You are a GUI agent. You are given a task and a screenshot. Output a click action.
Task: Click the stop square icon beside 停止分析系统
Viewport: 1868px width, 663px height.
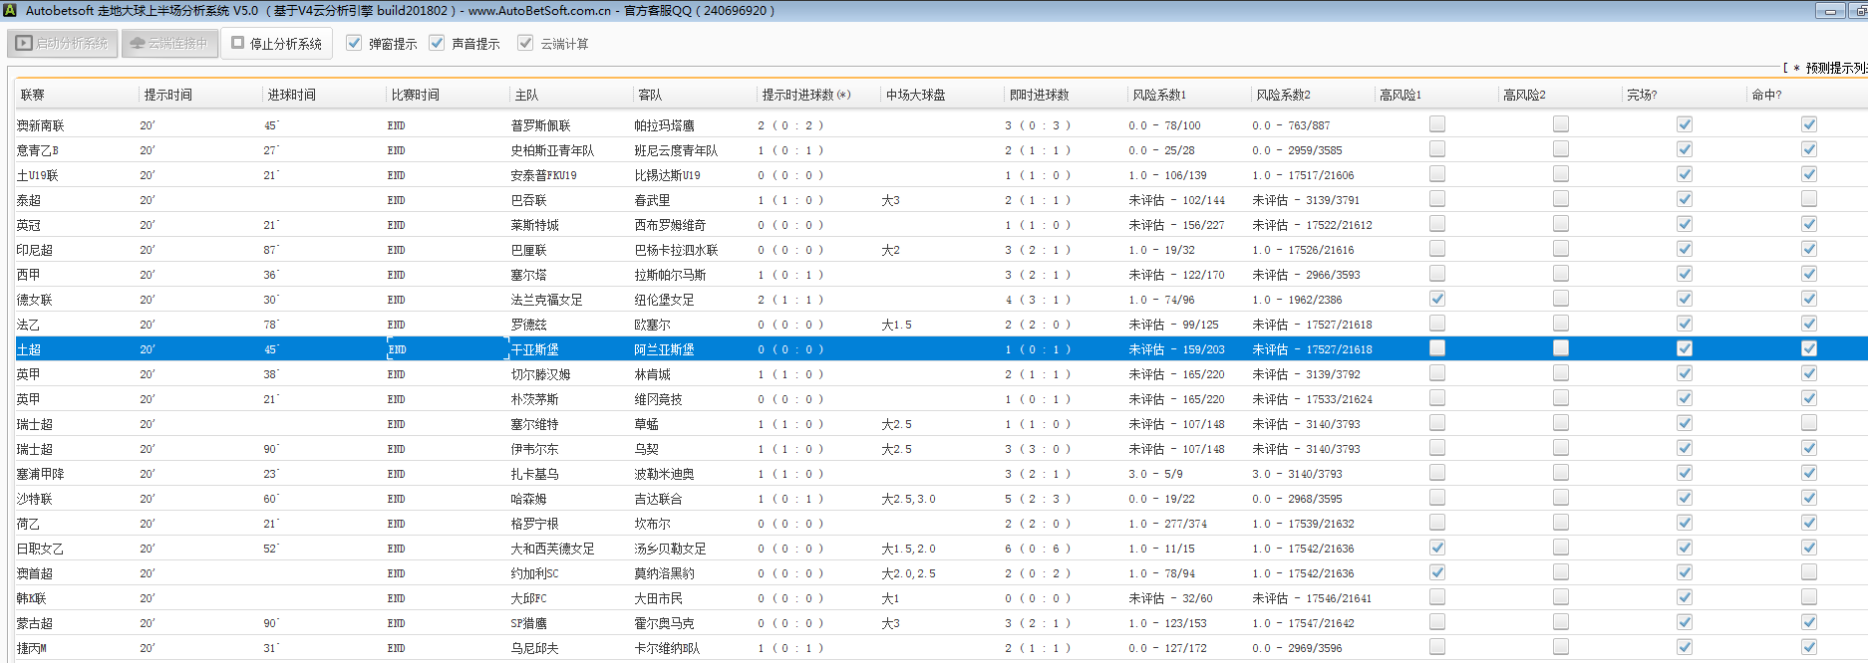pos(238,43)
